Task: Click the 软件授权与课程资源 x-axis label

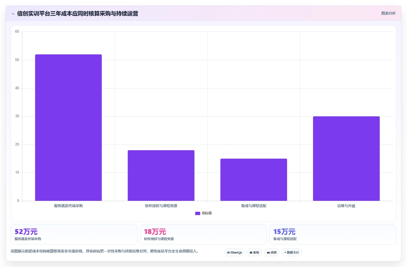Action: [x=161, y=206]
